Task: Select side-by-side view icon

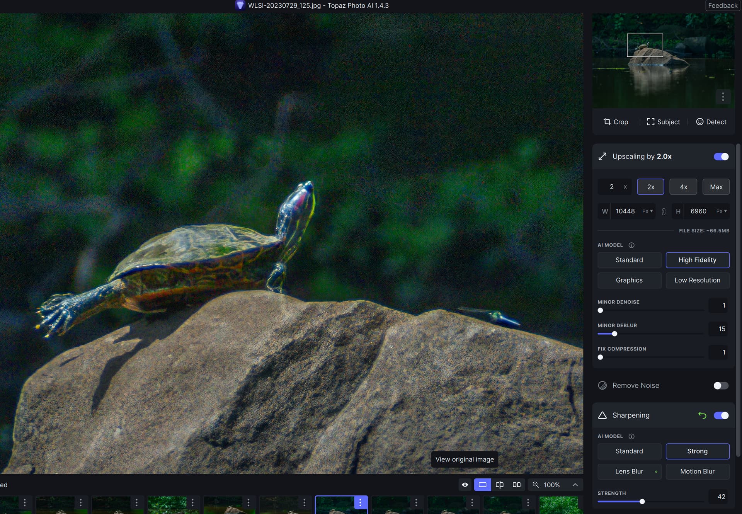Action: pyautogui.click(x=516, y=485)
